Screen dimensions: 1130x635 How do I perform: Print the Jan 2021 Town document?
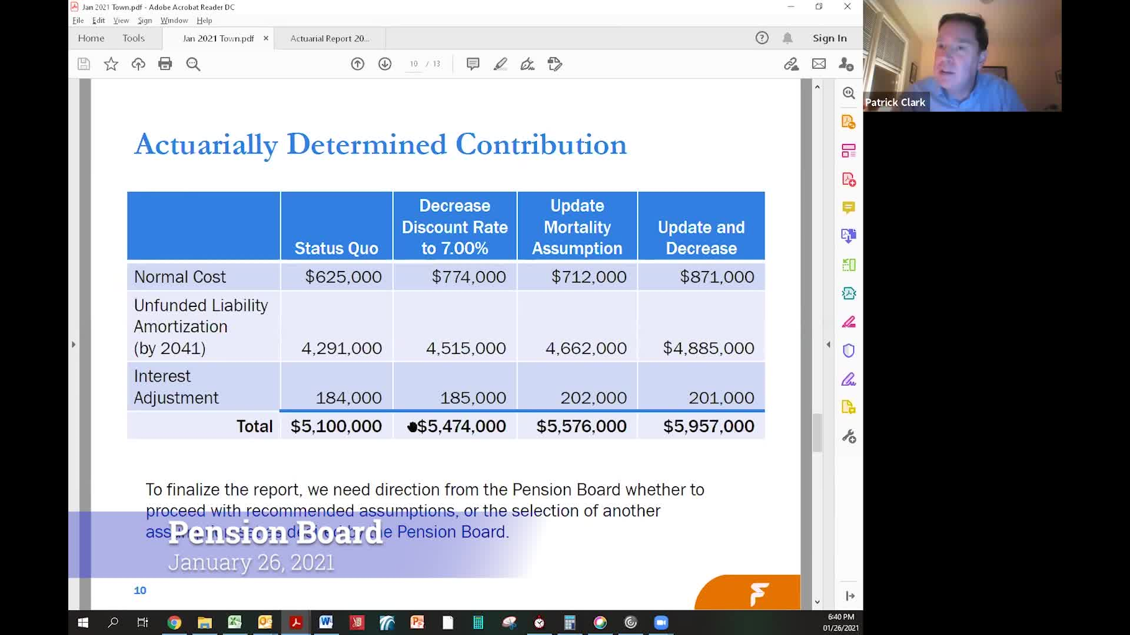pyautogui.click(x=165, y=64)
